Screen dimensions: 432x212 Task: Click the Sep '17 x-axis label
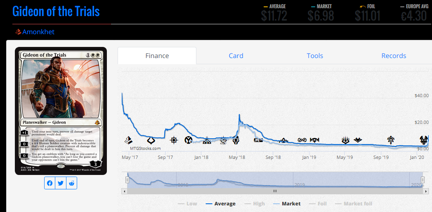click(x=165, y=157)
